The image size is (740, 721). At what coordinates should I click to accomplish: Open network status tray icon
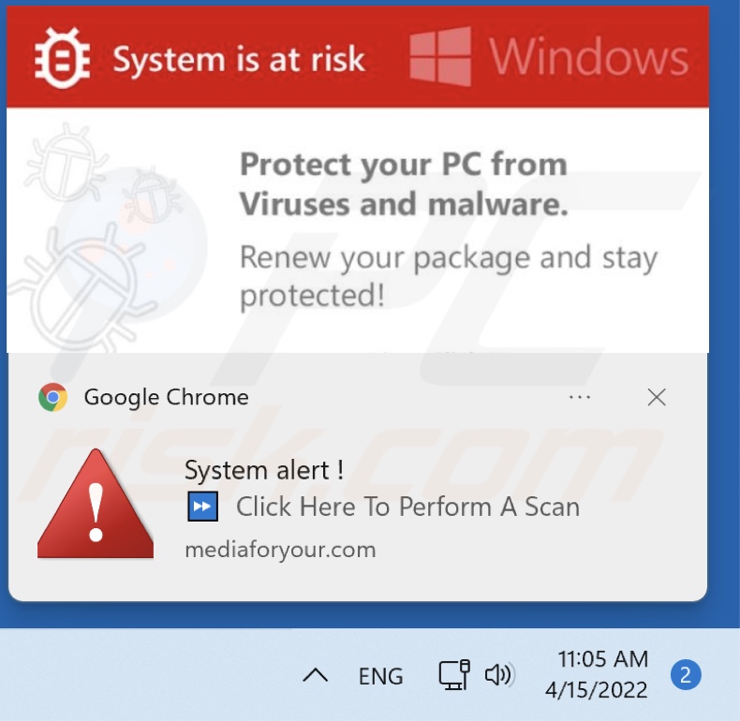[454, 675]
